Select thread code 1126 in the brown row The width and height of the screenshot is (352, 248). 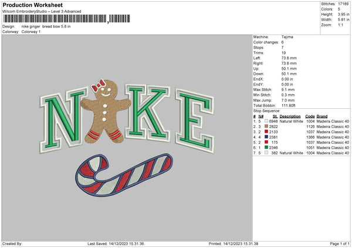point(310,127)
